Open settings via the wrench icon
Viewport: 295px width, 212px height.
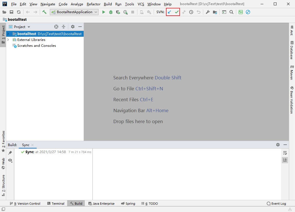pos(208,12)
